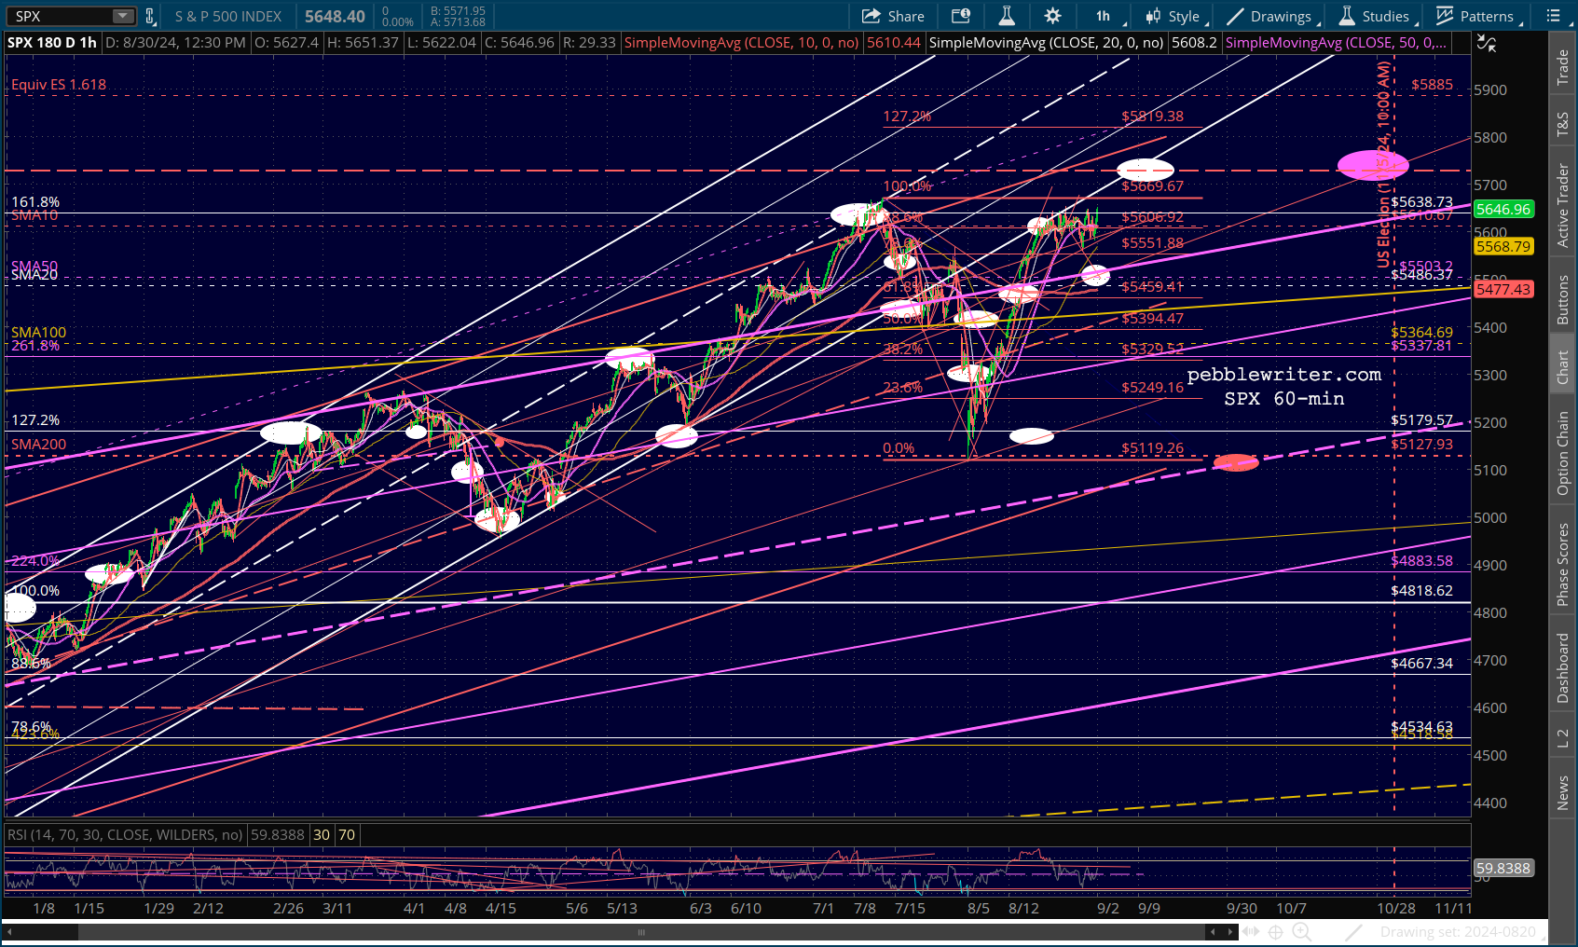This screenshot has width=1578, height=947.
Task: Open the product info card icon
Action: tap(961, 16)
